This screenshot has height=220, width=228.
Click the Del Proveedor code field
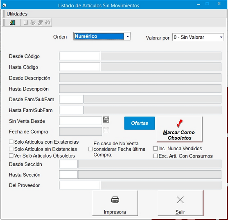click(x=79, y=185)
